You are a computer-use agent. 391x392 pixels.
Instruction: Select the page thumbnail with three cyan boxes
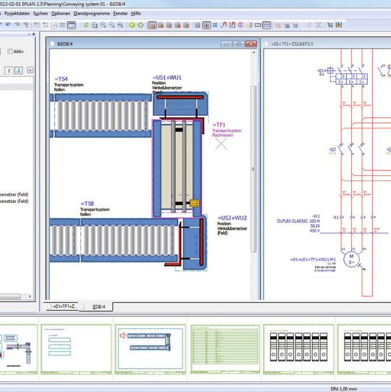[x=76, y=349]
